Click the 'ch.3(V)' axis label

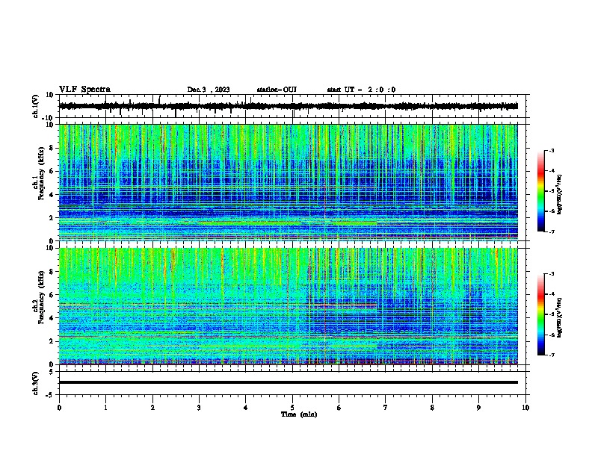(x=36, y=384)
